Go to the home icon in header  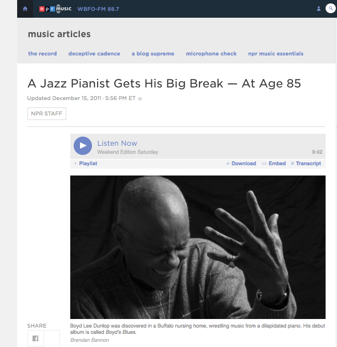[25, 9]
